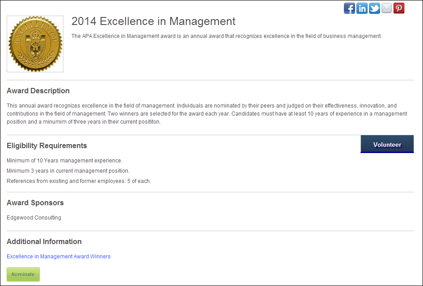423x286 pixels.
Task: Email this award via envelope icon
Action: (x=386, y=8)
